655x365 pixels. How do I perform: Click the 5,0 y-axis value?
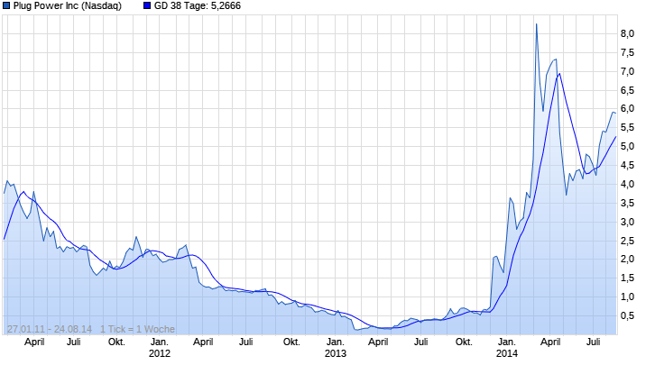tap(627, 146)
